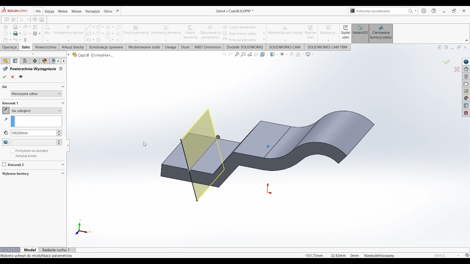Open View Settings monitor icon
This screenshot has width=470, height=264.
[x=308, y=54]
